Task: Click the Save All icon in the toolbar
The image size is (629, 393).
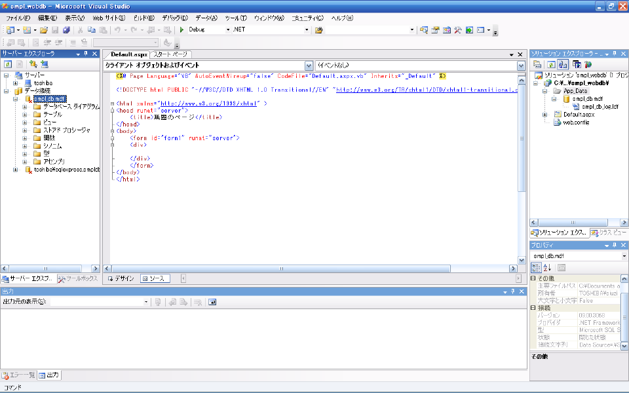Action: (x=66, y=29)
